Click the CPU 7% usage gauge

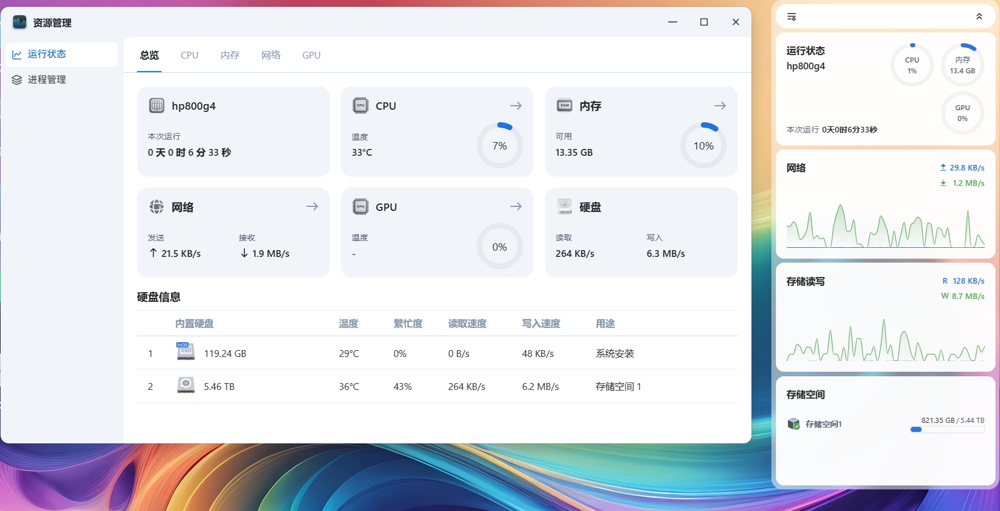(499, 146)
